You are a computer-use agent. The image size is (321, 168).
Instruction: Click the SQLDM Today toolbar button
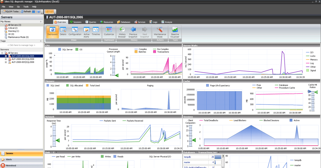10,11
